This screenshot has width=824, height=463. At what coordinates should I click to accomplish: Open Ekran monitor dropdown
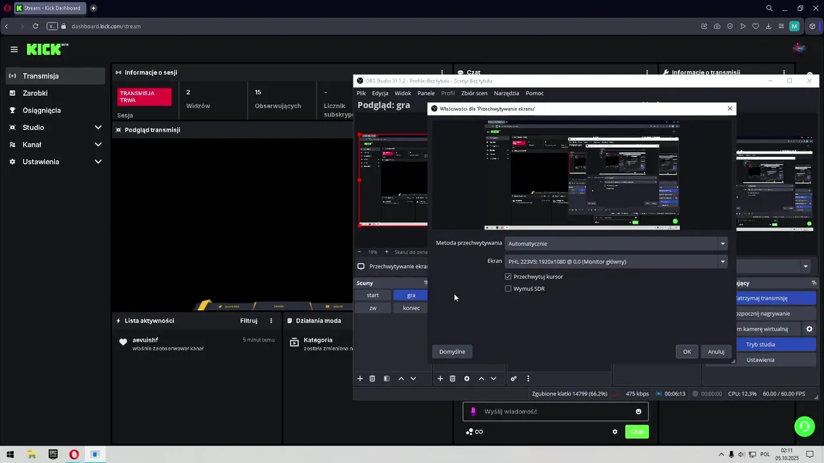coord(617,261)
